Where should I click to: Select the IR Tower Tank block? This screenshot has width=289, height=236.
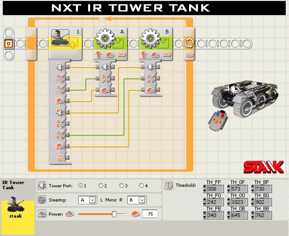[66, 44]
